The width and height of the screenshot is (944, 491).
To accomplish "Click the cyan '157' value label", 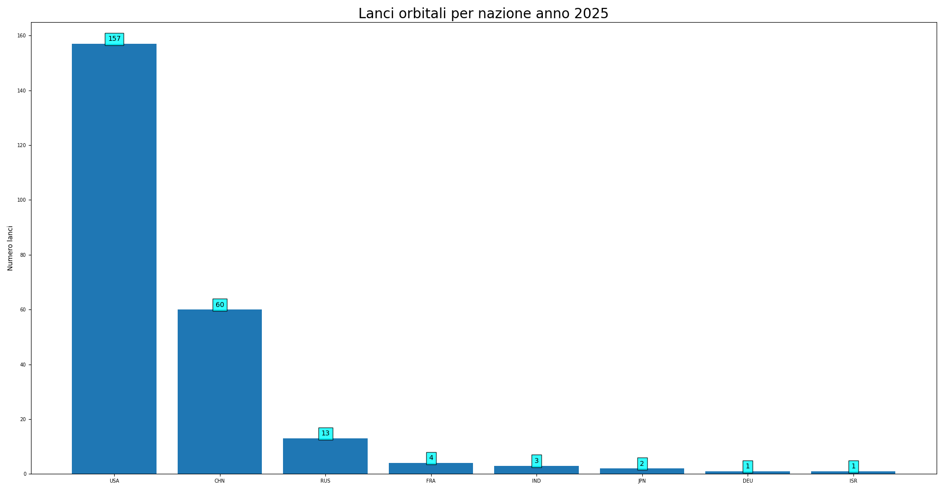I will (x=114, y=39).
